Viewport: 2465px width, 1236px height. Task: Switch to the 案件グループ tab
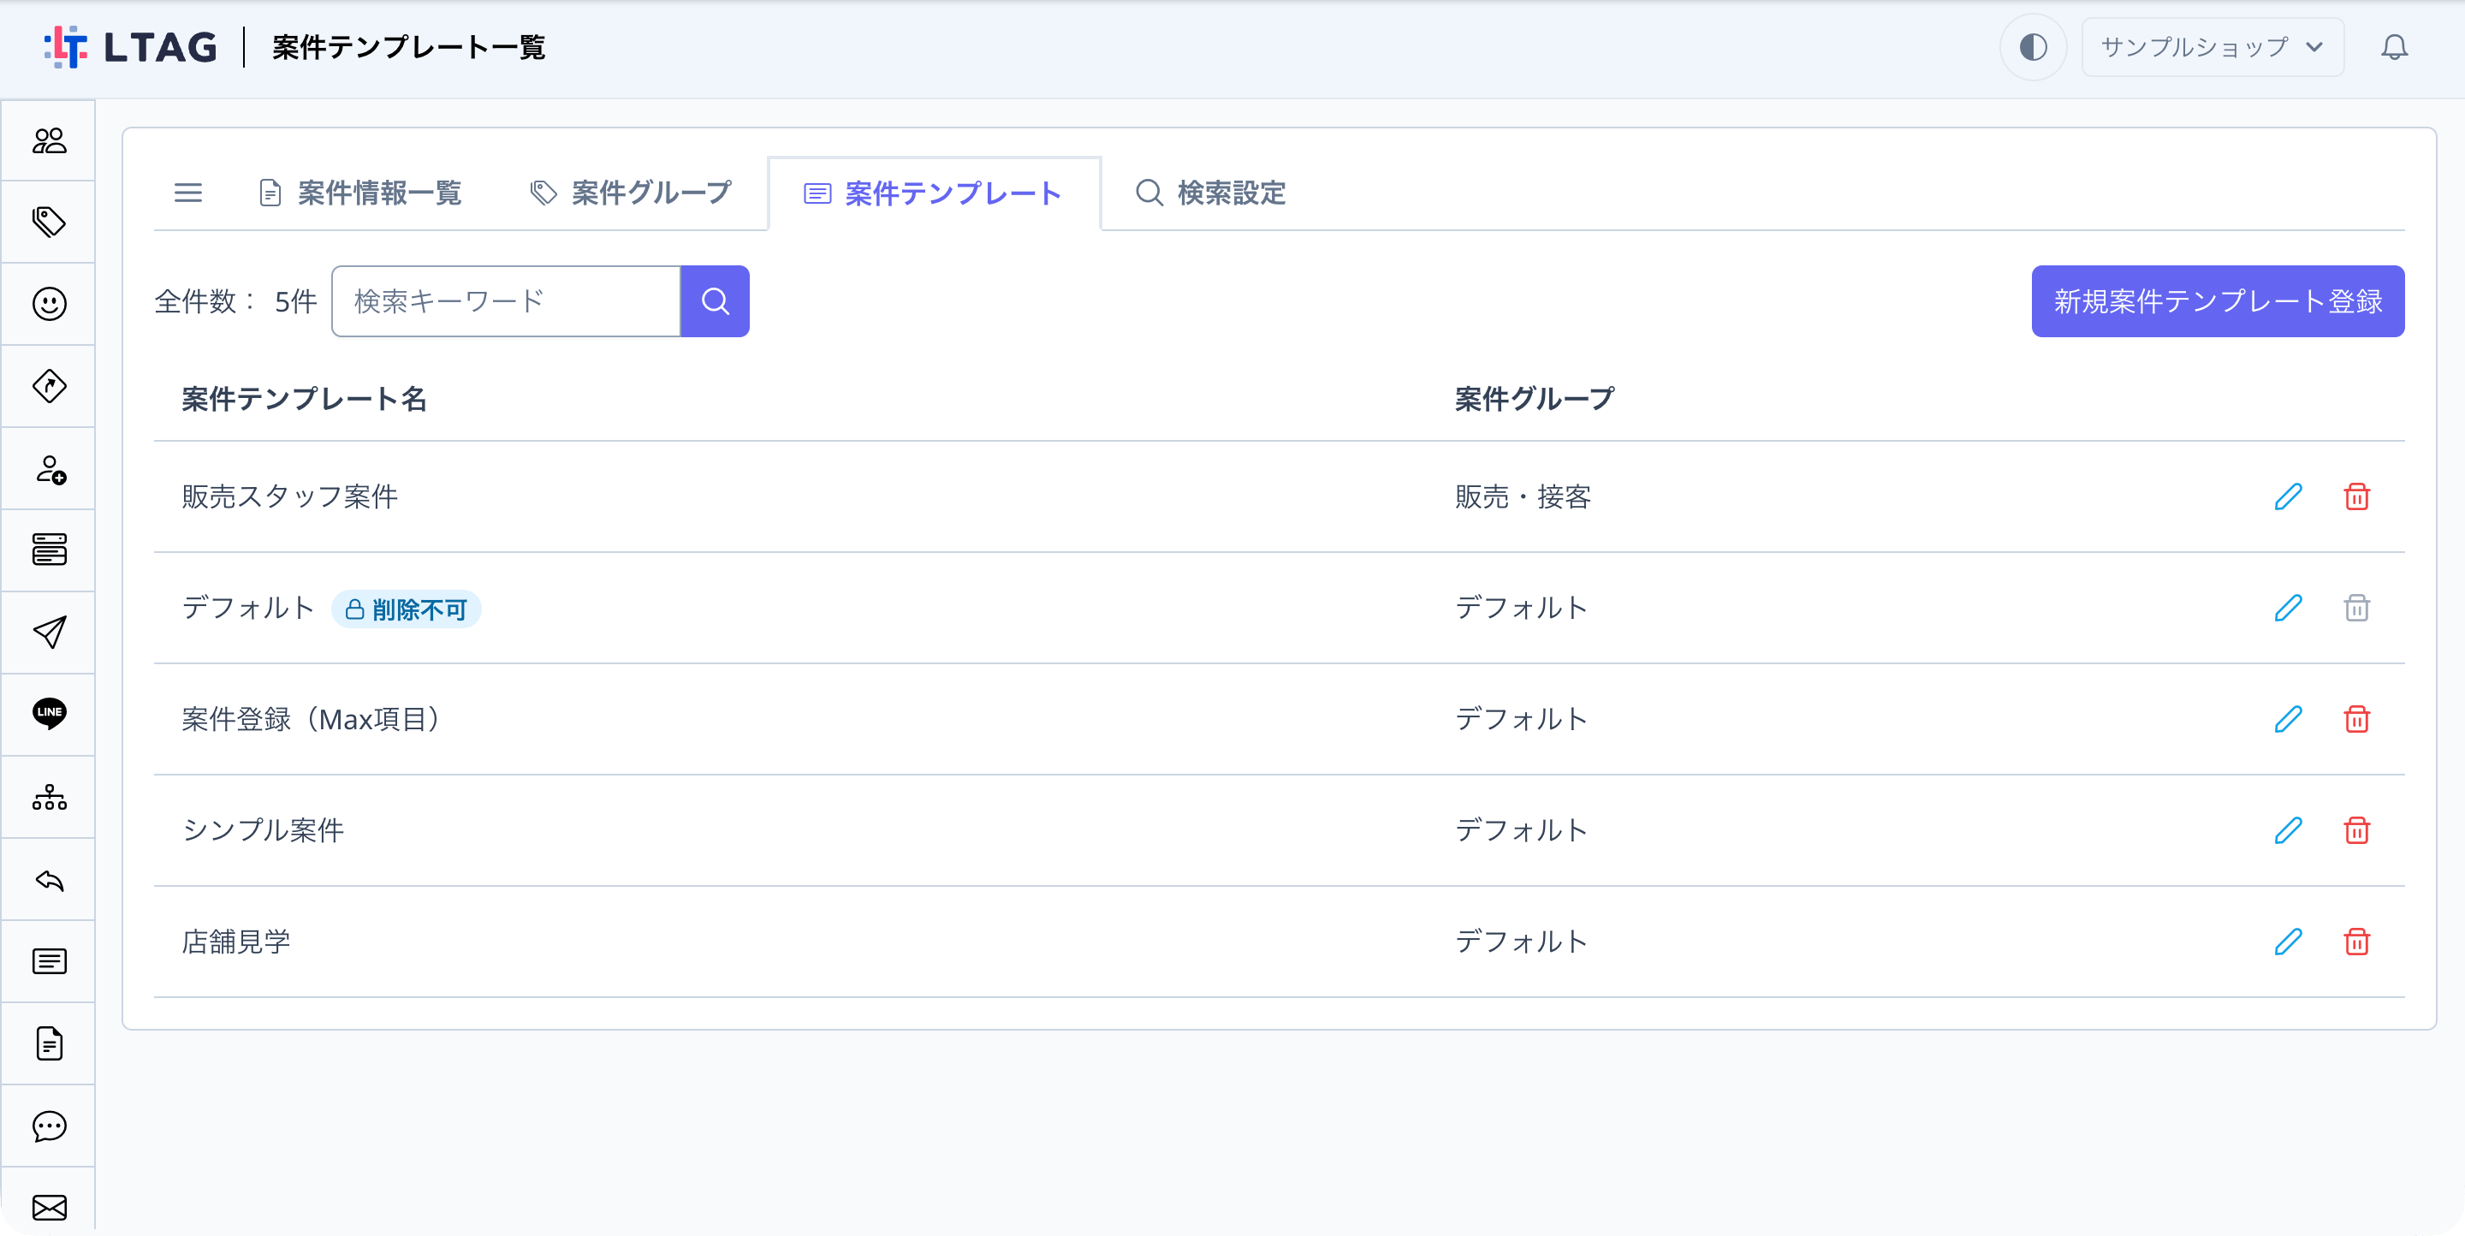[x=631, y=193]
